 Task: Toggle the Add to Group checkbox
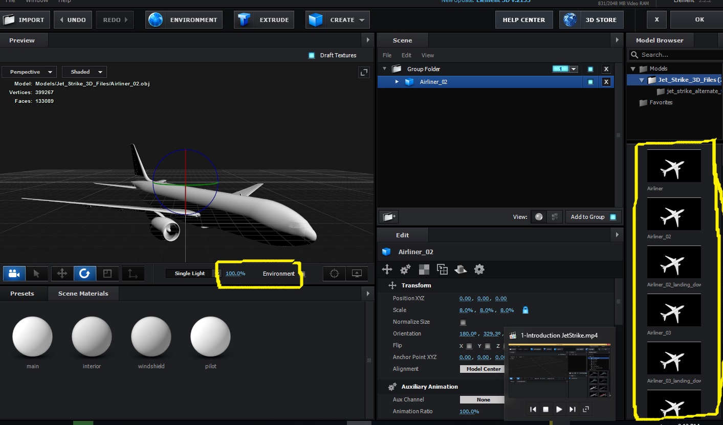coord(613,217)
